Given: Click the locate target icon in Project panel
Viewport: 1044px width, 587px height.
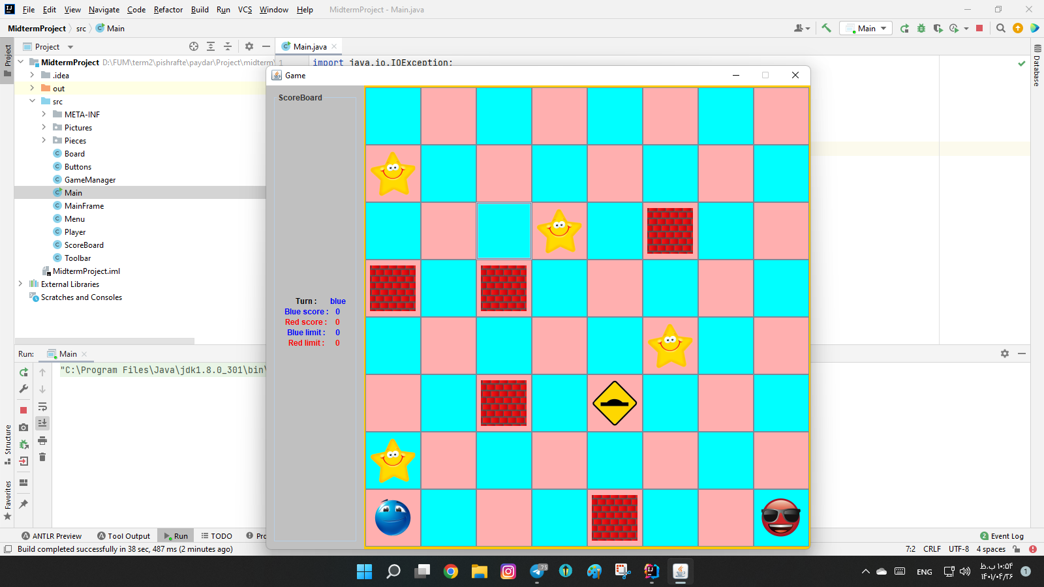Looking at the screenshot, I should click(194, 46).
